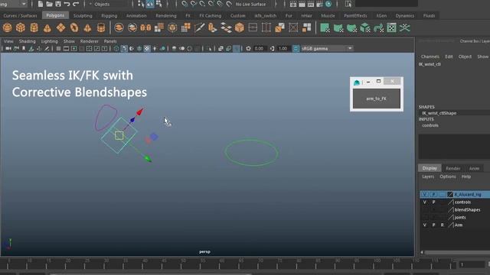490x275 pixels.
Task: Click the time slider ruler
Action: tap(228, 264)
